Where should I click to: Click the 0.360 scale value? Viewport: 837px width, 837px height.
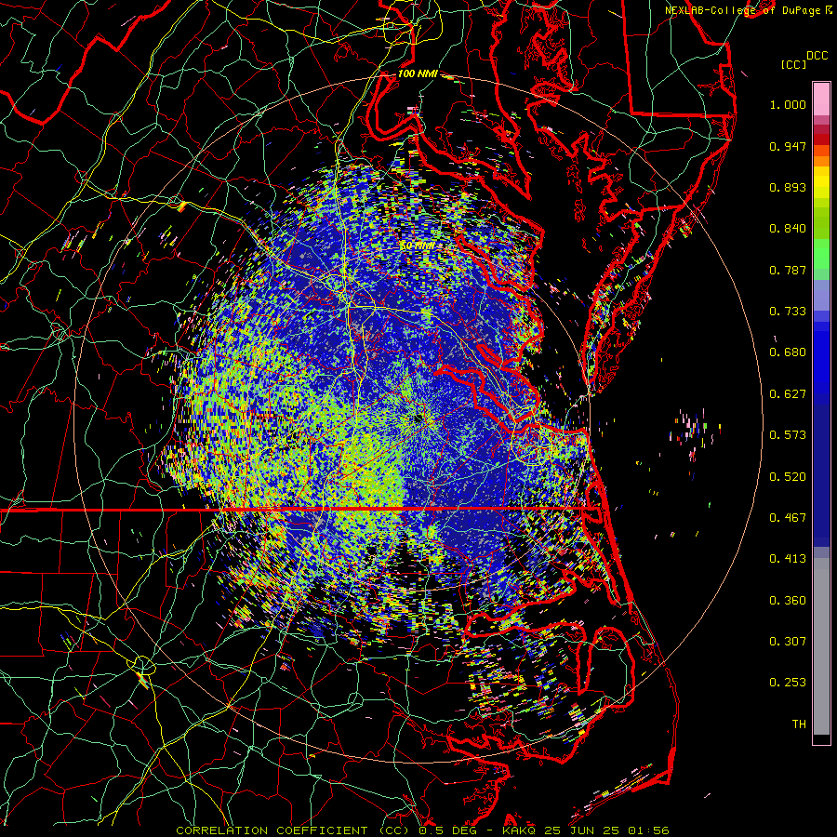click(x=788, y=601)
